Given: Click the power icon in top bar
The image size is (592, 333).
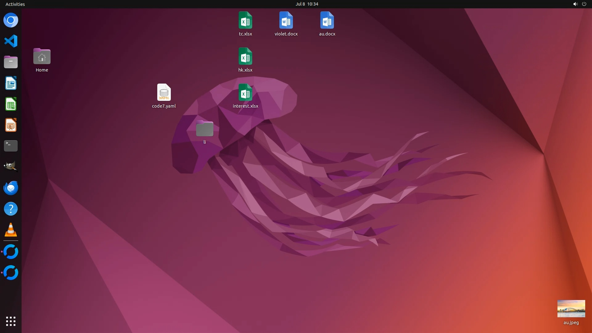Looking at the screenshot, I should click(584, 4).
